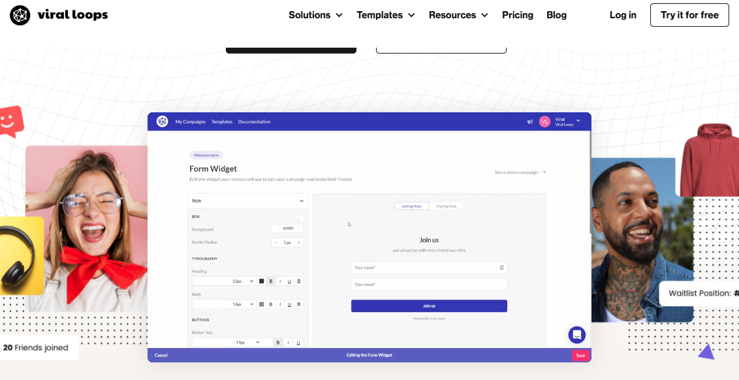Toggle bold for Heading typography
Screen dimensions: 739x380
pyautogui.click(x=271, y=281)
